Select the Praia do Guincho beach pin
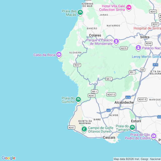Viewport: 161px width, 161px height. point(78,100)
